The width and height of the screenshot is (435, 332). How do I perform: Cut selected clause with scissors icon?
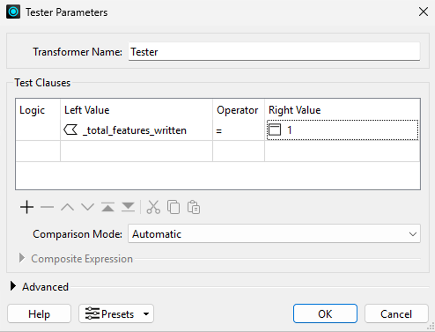(x=153, y=207)
